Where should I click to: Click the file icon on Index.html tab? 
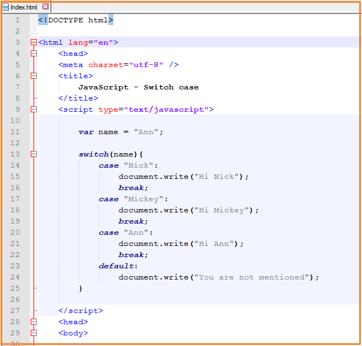[6, 7]
